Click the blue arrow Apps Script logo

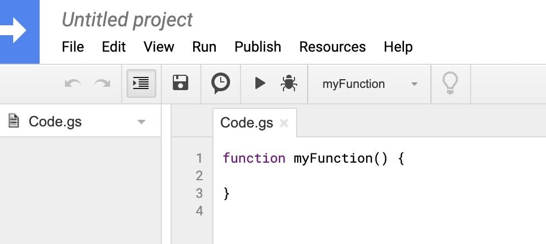[x=19, y=32]
